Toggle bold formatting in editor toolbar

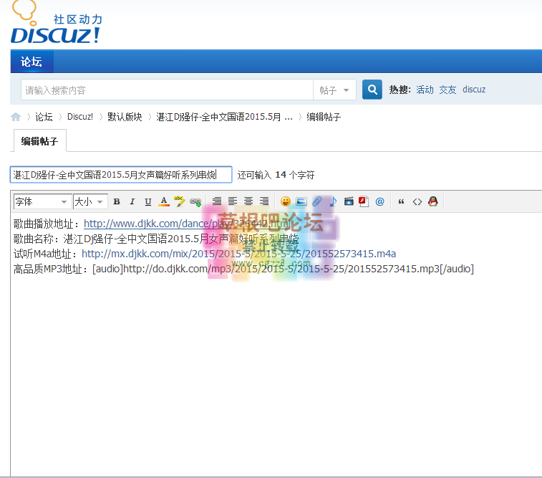click(117, 201)
